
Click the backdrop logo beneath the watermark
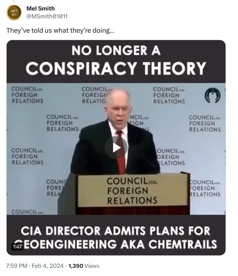click(x=205, y=123)
